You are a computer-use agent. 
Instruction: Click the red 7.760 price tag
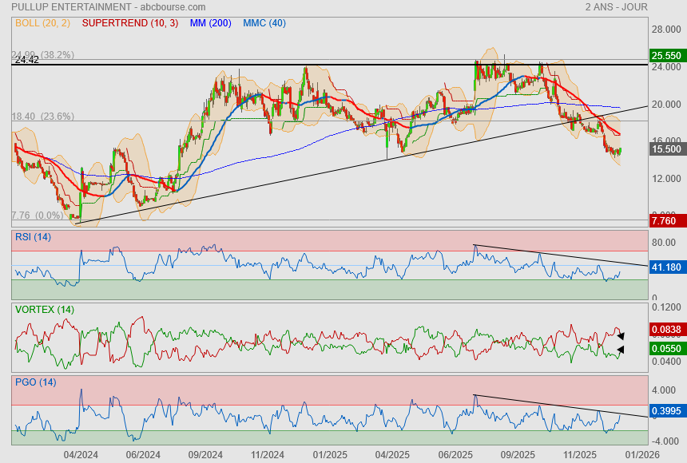tap(665, 221)
